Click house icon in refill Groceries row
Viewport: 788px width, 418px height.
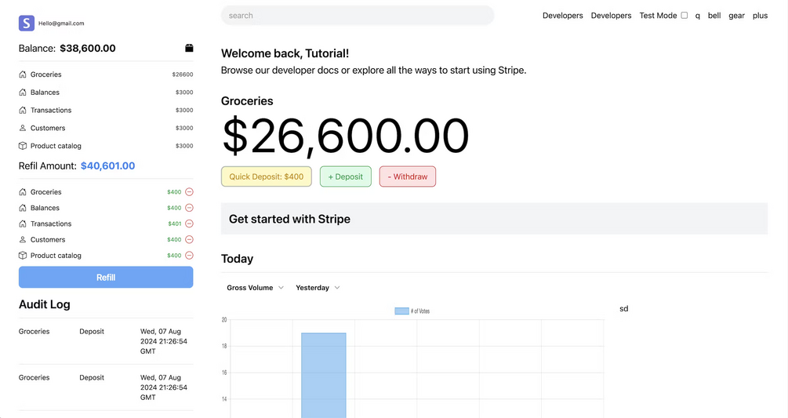[23, 192]
